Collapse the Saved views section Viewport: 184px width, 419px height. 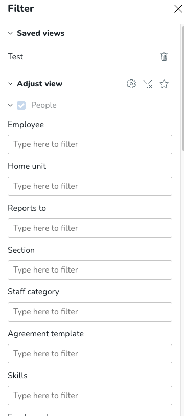pyautogui.click(x=10, y=33)
